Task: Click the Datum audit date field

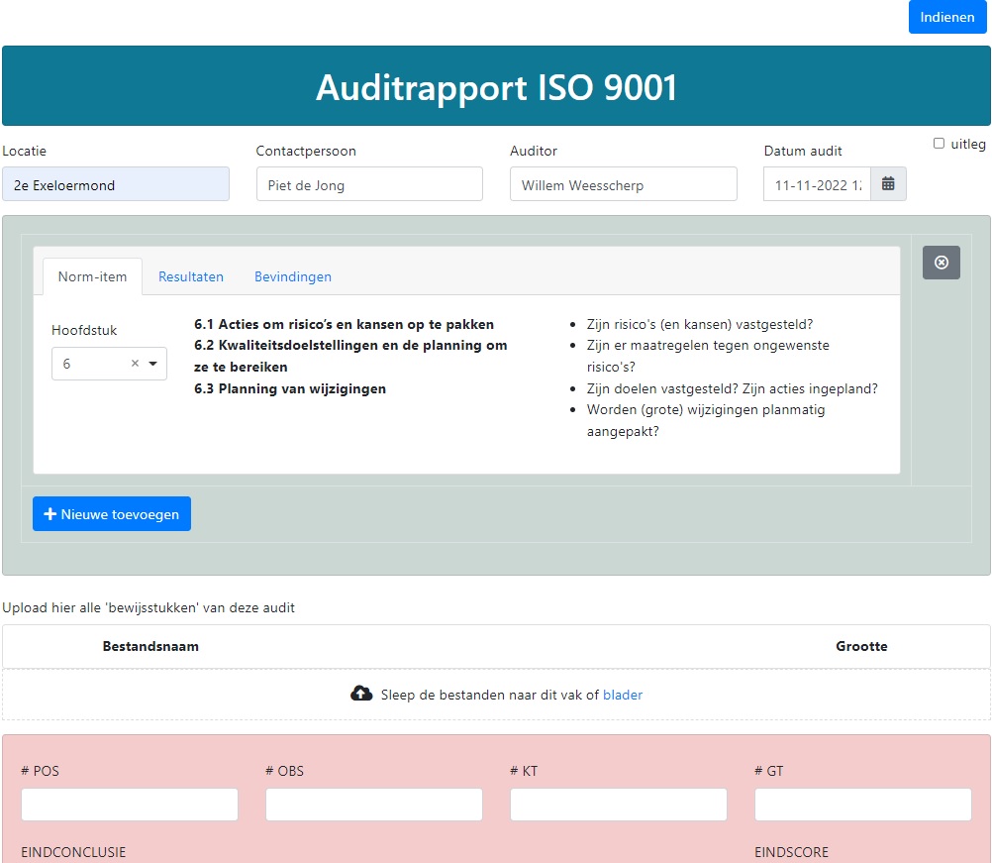Action: 817,184
